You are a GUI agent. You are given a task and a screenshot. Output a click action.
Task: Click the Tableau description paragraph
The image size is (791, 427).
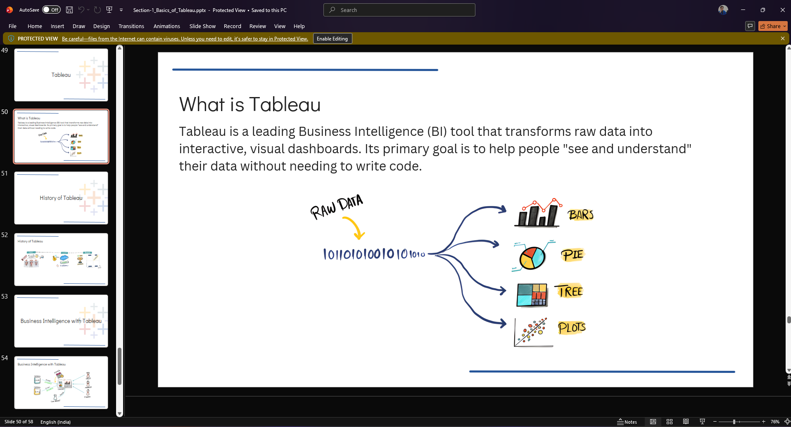pos(435,149)
